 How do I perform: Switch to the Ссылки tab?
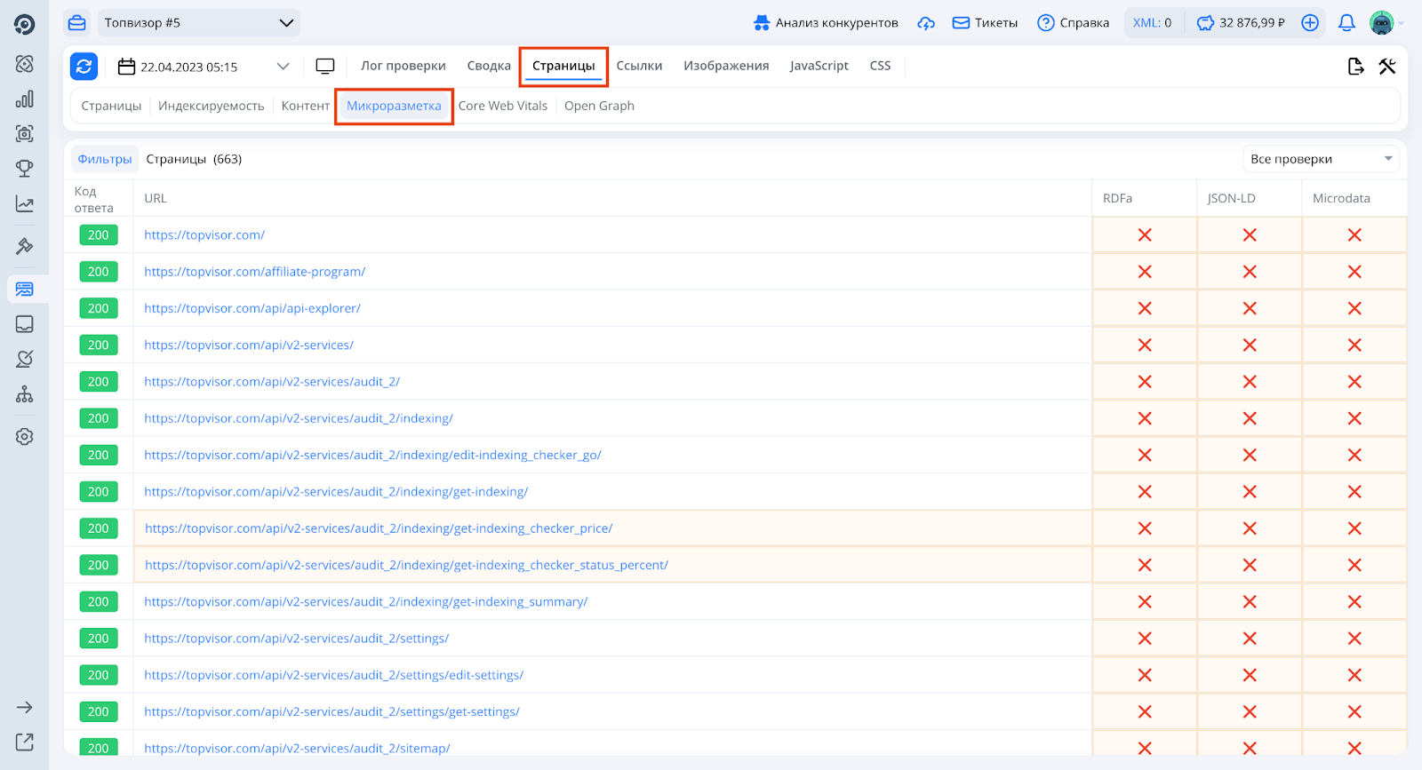click(x=639, y=66)
